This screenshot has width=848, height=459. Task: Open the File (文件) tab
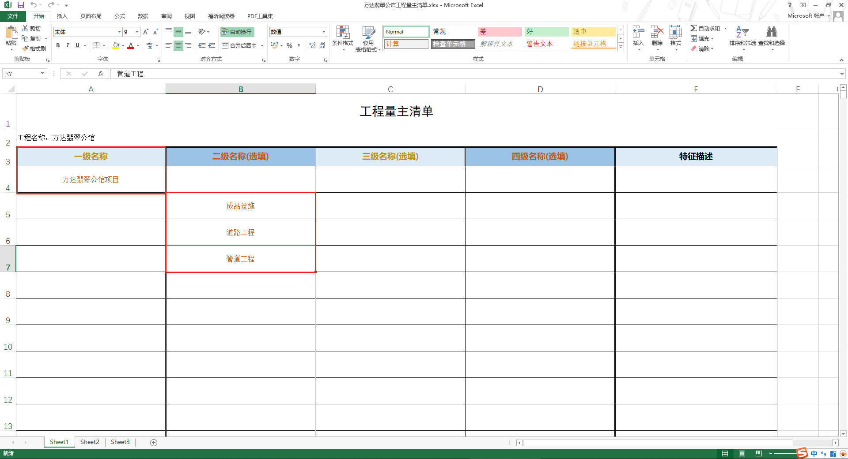(13, 16)
